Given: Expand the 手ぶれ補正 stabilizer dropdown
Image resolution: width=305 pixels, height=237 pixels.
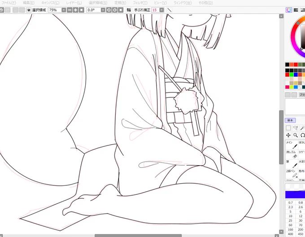Looking at the screenshot, I should [161, 10].
